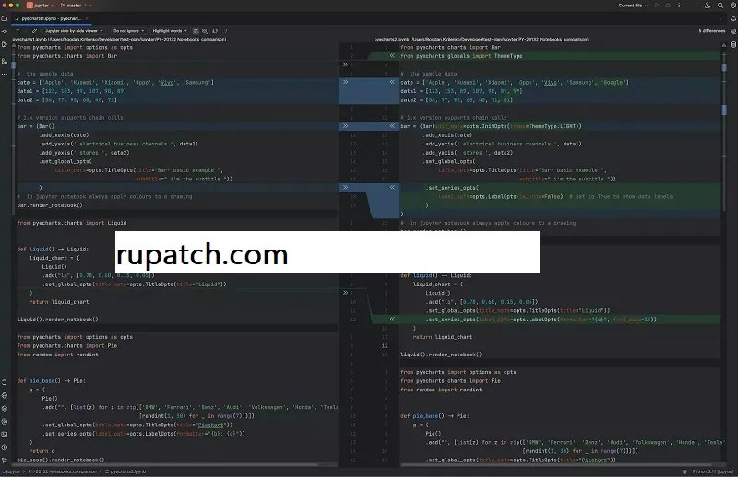Click jupyter breadcrumb in status bar
This screenshot has height=477, width=738.
11,471
